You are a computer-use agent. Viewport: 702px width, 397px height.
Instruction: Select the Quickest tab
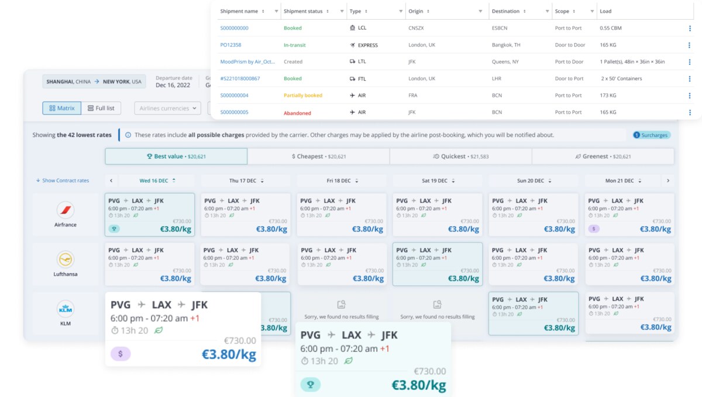pyautogui.click(x=460, y=156)
